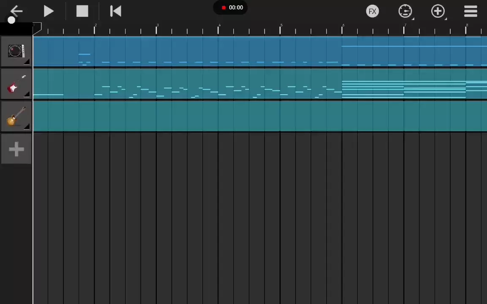487x304 pixels.
Task: Start playback with the play button
Action: coord(49,11)
